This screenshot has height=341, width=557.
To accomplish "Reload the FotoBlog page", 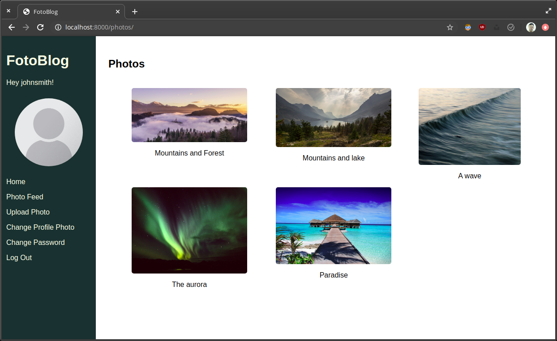I will point(40,27).
